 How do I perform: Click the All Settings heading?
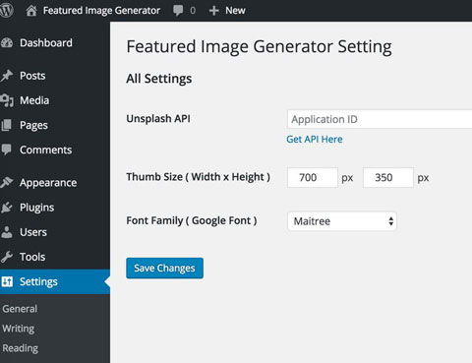tap(159, 79)
